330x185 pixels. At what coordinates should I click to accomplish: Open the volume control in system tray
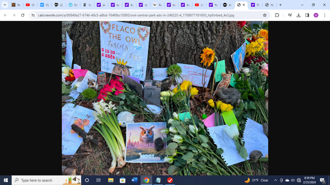click(293, 180)
